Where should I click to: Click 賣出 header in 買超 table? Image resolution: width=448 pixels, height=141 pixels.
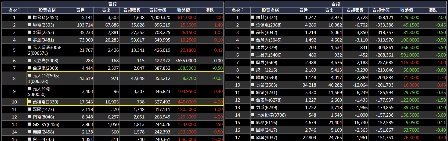(x=106, y=10)
